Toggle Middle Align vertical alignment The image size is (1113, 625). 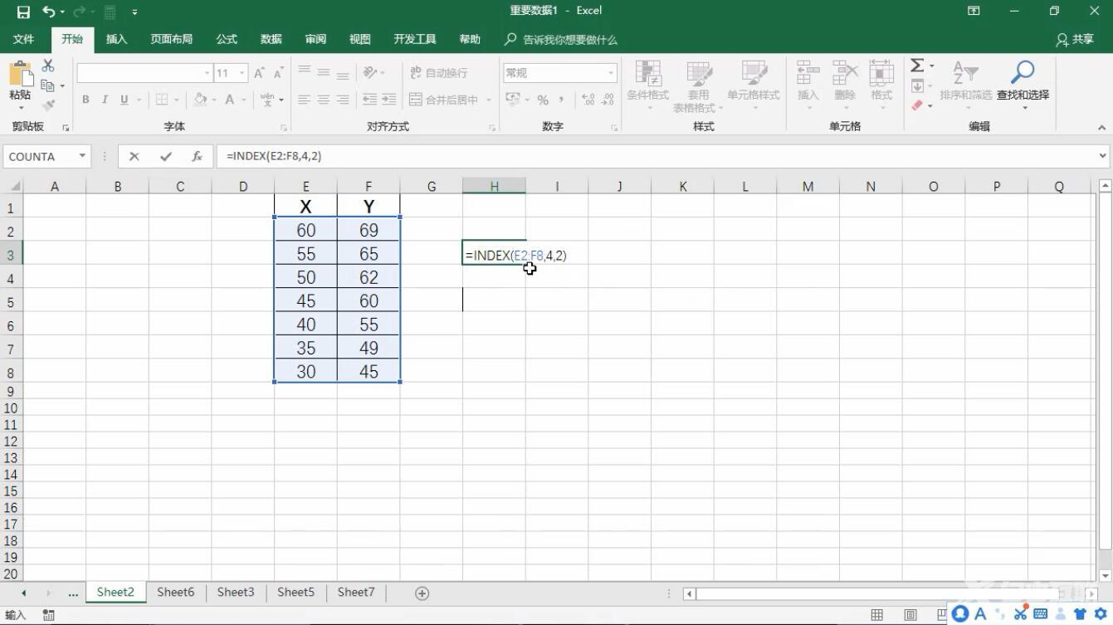point(323,73)
